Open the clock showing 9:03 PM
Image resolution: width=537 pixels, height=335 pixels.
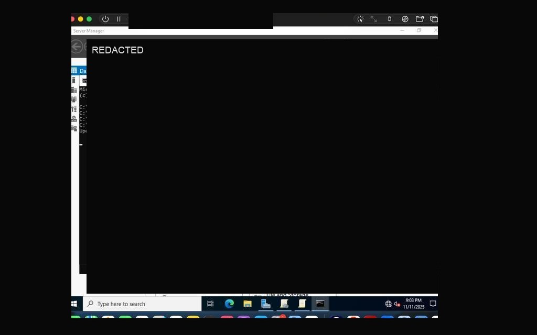point(413,304)
